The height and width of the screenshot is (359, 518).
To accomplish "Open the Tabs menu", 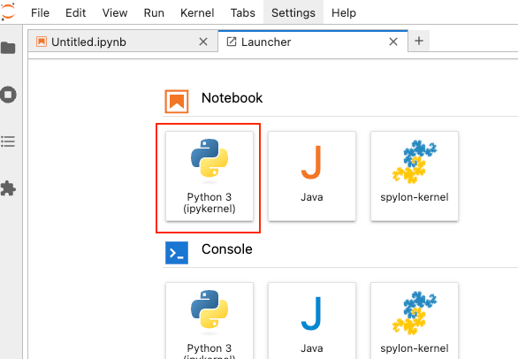I will [242, 12].
